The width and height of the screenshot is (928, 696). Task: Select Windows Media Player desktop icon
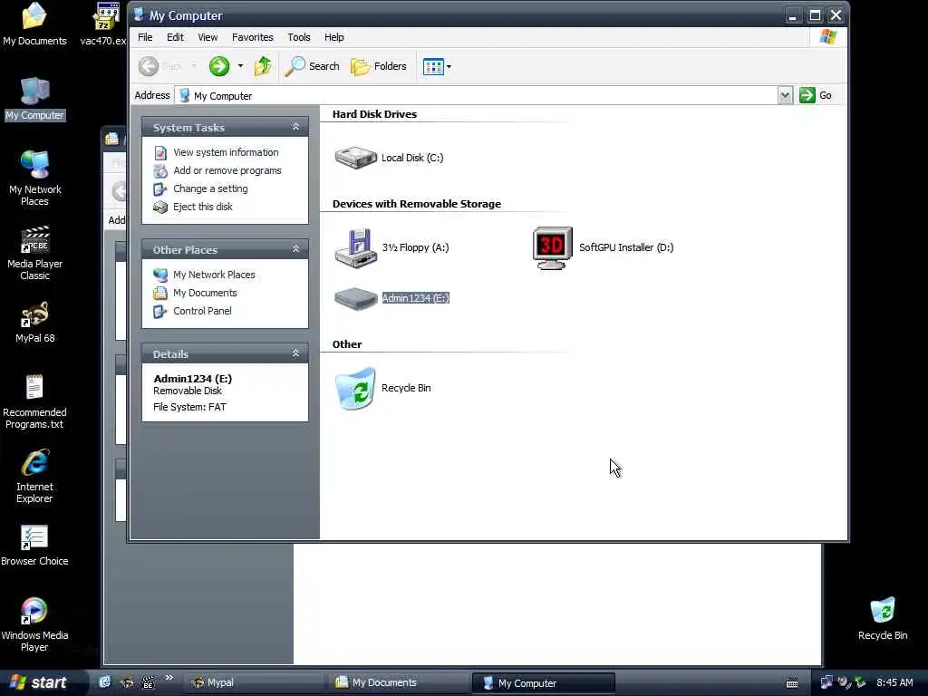coord(34,624)
